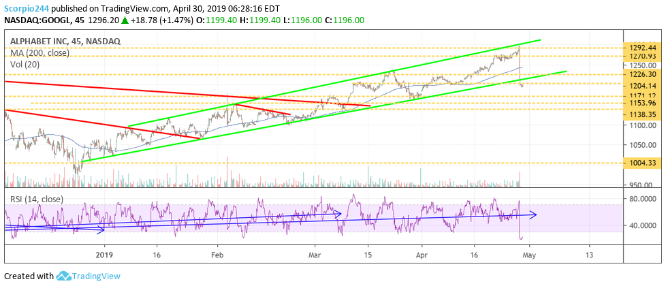The height and width of the screenshot is (288, 666).
Task: Click the 1204.14 price level label
Action: [641, 85]
